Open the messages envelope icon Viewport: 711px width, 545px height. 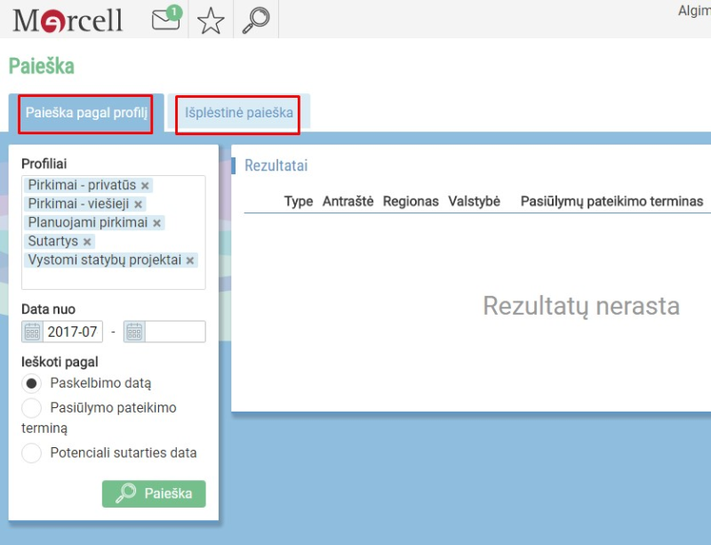[x=167, y=20]
